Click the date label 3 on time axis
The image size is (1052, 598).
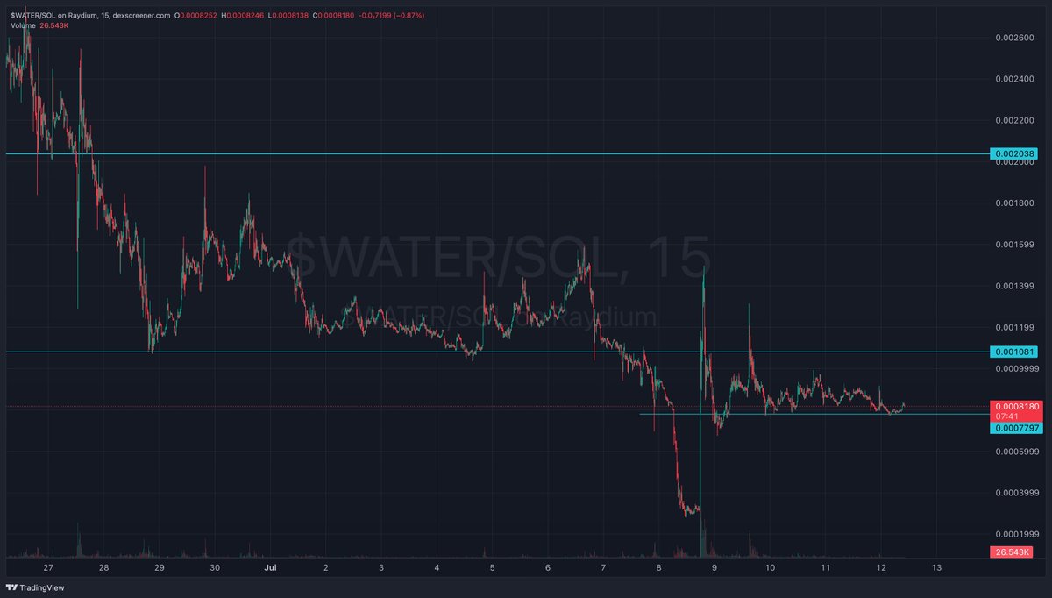tap(381, 568)
